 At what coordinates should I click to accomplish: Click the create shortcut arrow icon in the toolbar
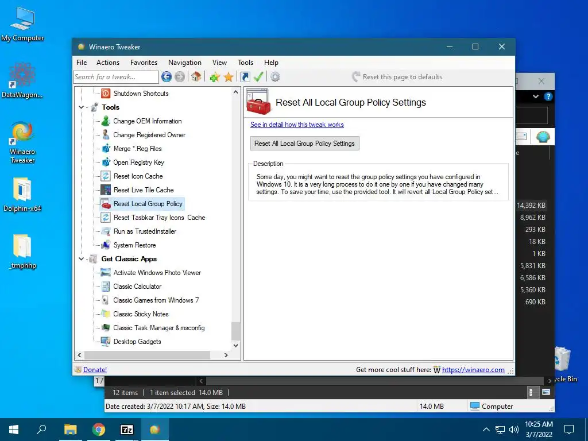[x=245, y=77]
